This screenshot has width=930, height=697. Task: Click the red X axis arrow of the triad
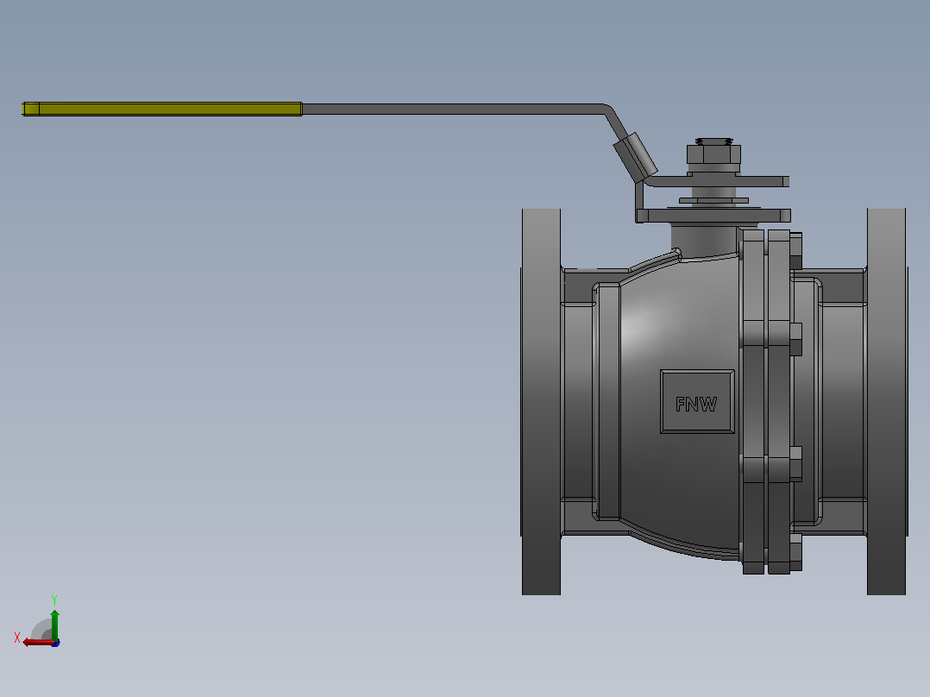tap(37, 642)
